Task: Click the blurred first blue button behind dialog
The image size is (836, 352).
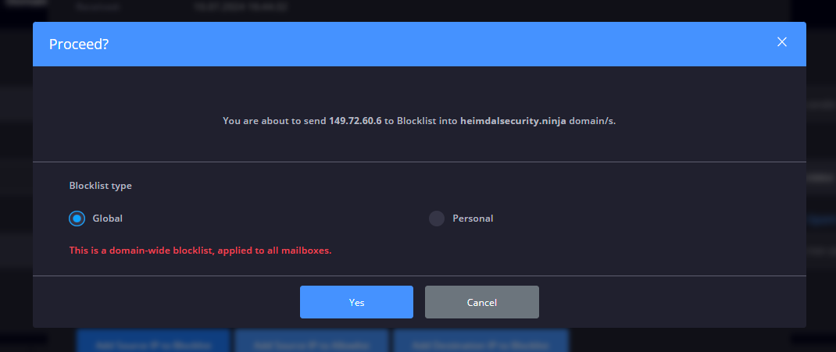Action: tap(153, 341)
